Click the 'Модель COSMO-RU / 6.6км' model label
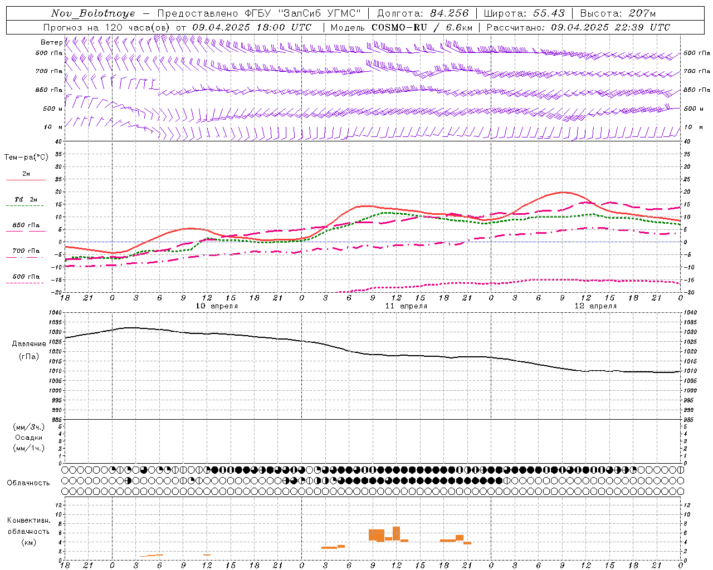This screenshot has width=713, height=570. (402, 27)
